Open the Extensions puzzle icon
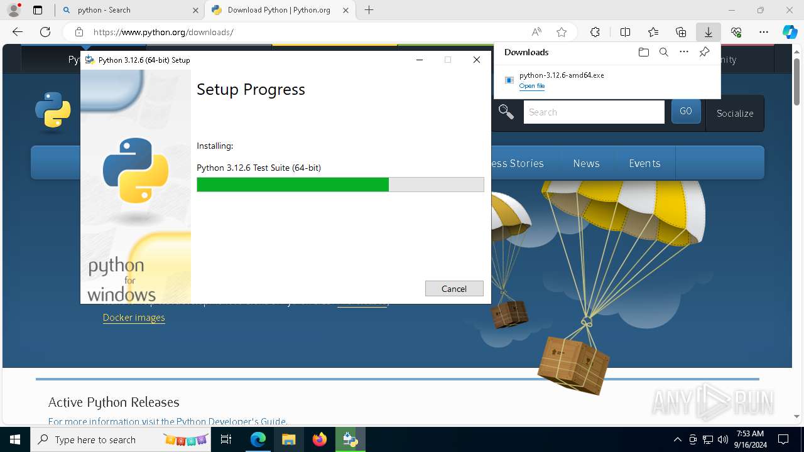The height and width of the screenshot is (452, 804). 595,32
